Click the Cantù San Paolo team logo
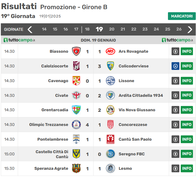This screenshot has height=177, width=196. 110,139
